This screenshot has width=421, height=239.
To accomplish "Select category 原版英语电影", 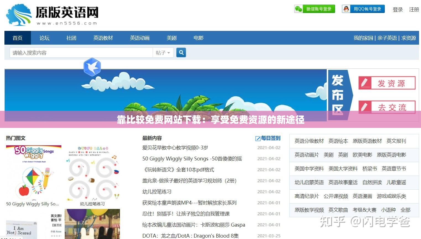I will point(391,155).
